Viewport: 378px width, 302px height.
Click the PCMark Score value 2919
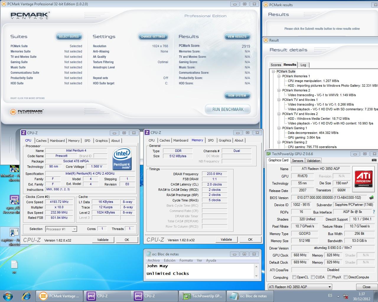(x=246, y=46)
